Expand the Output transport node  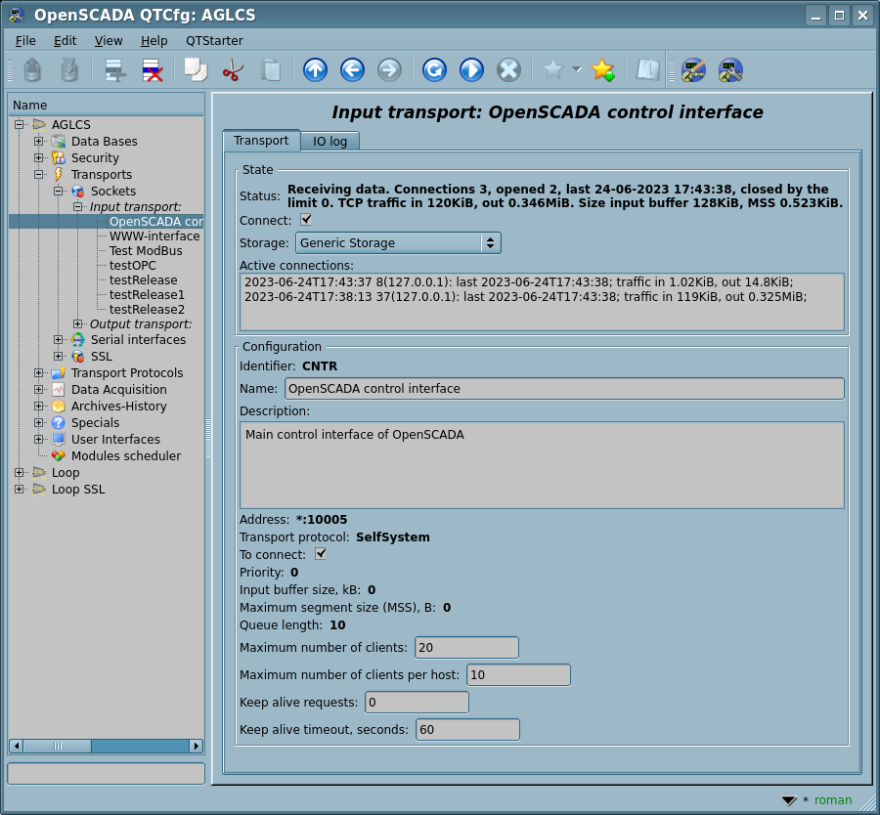tap(78, 323)
